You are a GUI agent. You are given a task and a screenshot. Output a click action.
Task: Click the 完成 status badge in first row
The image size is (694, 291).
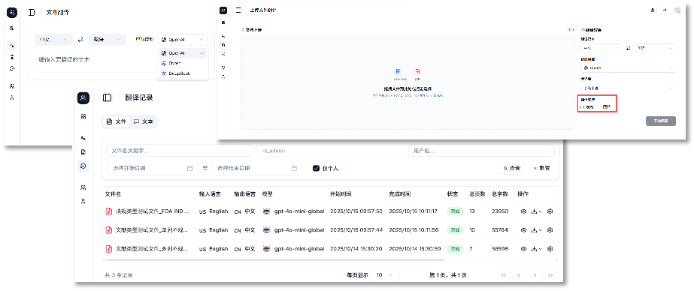click(x=455, y=211)
